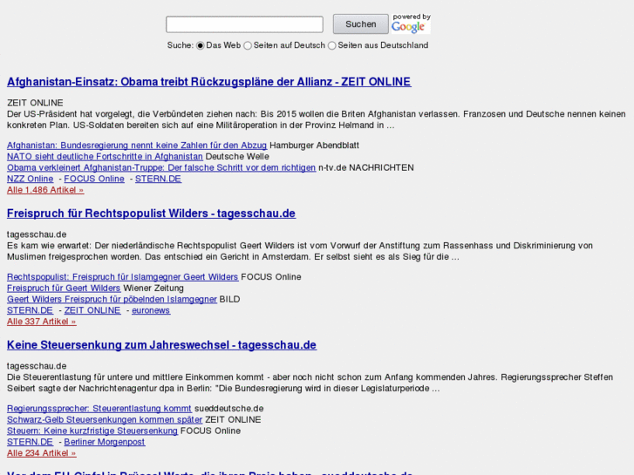The height and width of the screenshot is (475, 634).
Task: Open Obama verkleinert Afghanistan-Truppe article
Action: pyautogui.click(x=161, y=167)
